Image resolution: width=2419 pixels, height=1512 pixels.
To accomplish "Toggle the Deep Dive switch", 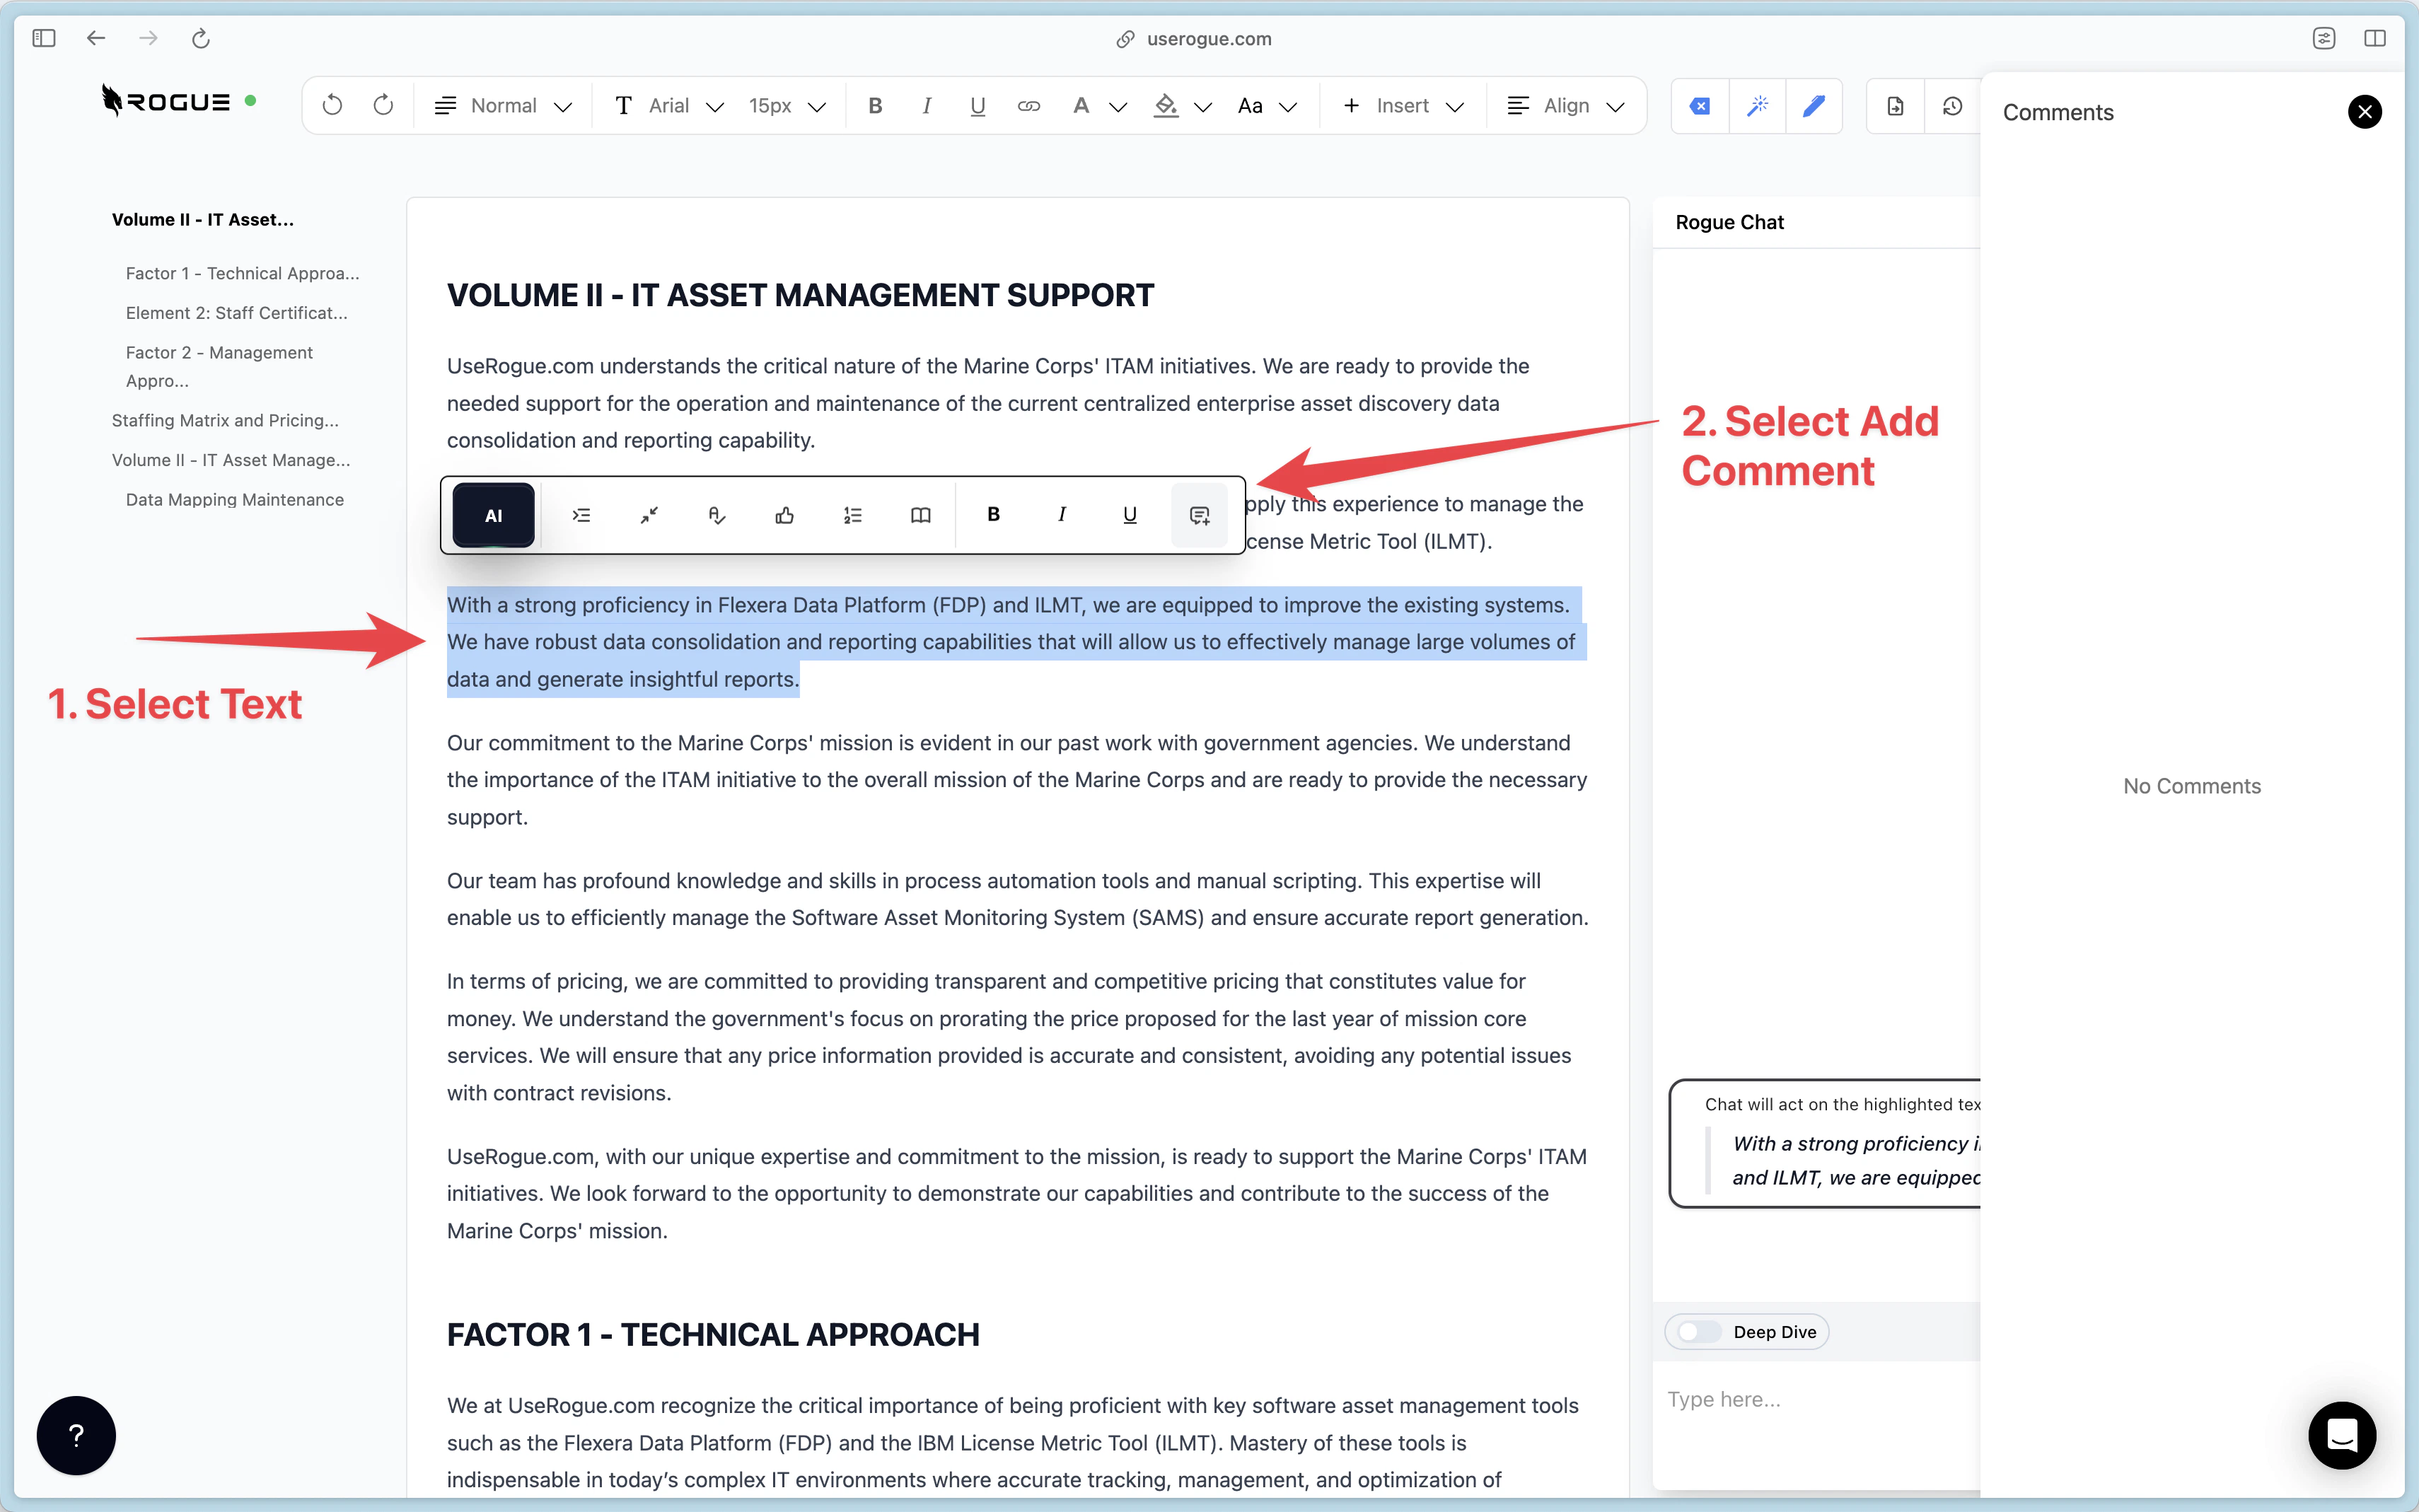I will 1699,1332.
